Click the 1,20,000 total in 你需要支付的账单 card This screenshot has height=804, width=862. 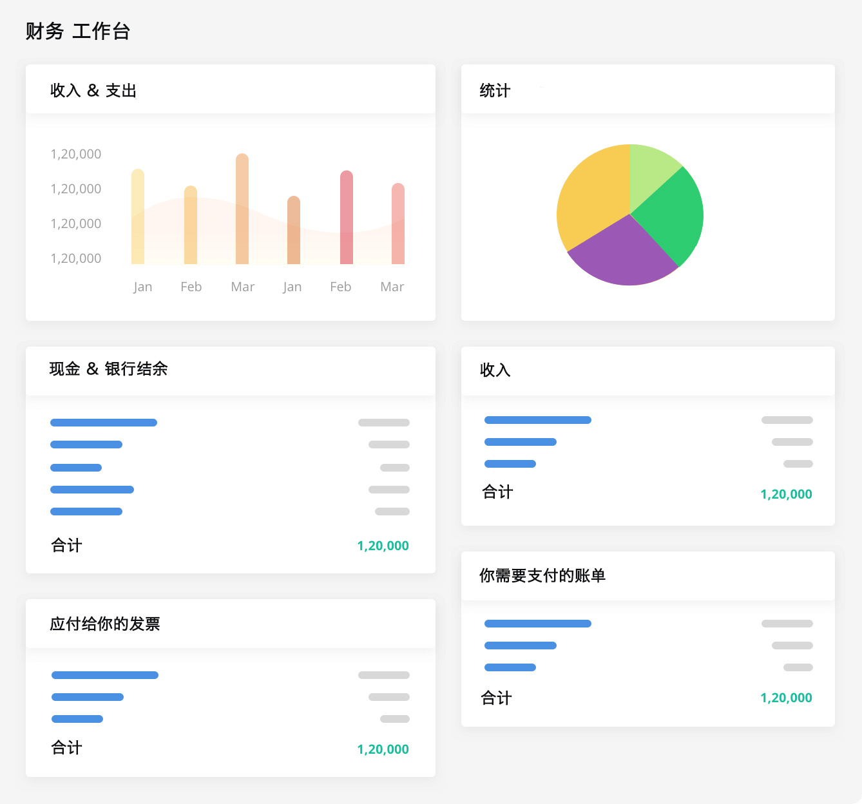(x=786, y=698)
